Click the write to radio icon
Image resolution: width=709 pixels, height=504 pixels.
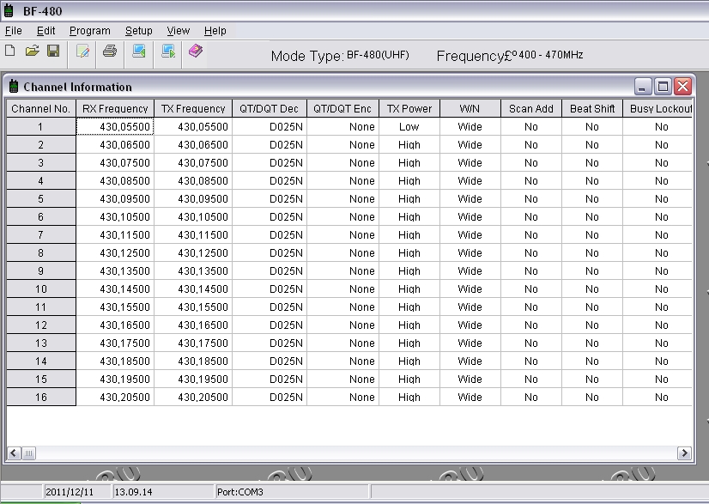(168, 51)
